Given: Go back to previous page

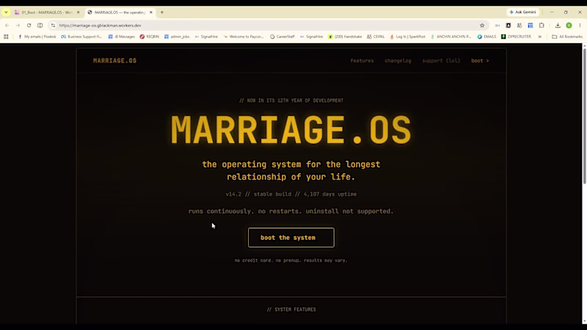Looking at the screenshot, I should (7, 26).
